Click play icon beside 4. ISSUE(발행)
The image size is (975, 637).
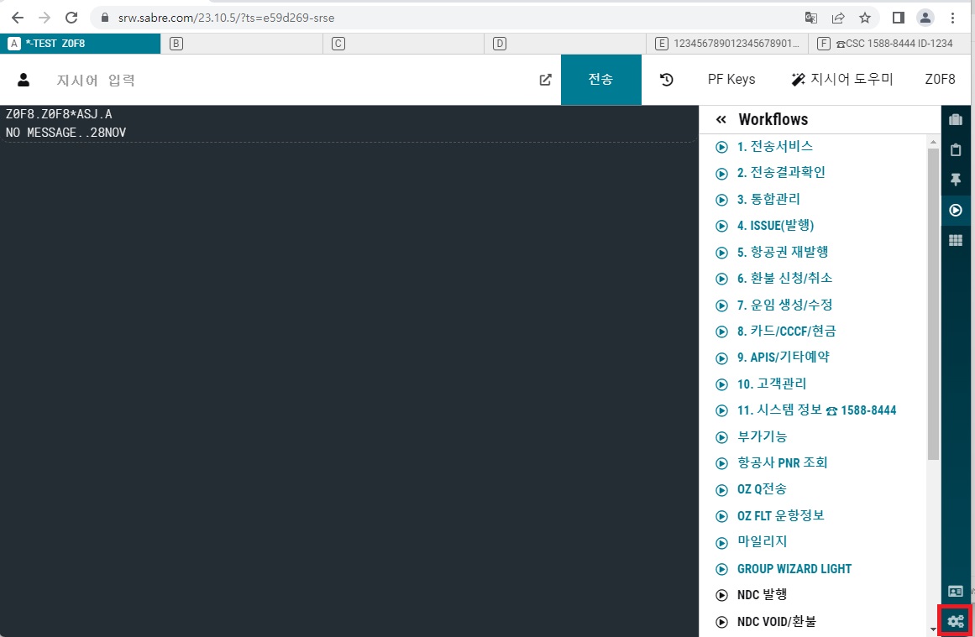pos(721,227)
